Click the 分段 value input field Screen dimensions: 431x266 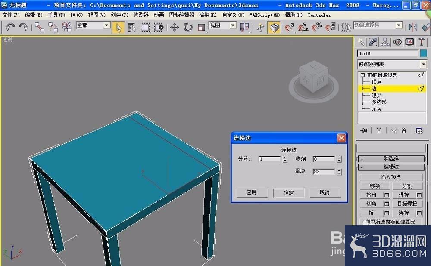270,159
